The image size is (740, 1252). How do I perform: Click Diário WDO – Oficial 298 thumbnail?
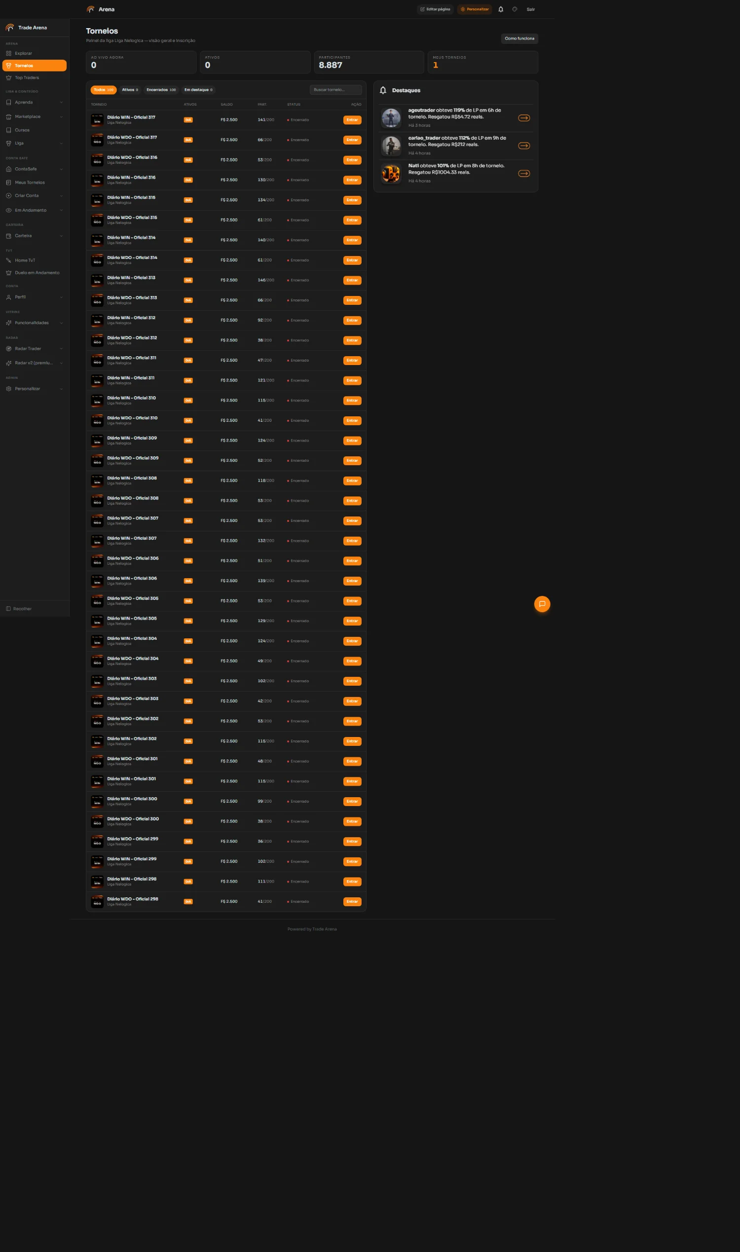click(97, 901)
